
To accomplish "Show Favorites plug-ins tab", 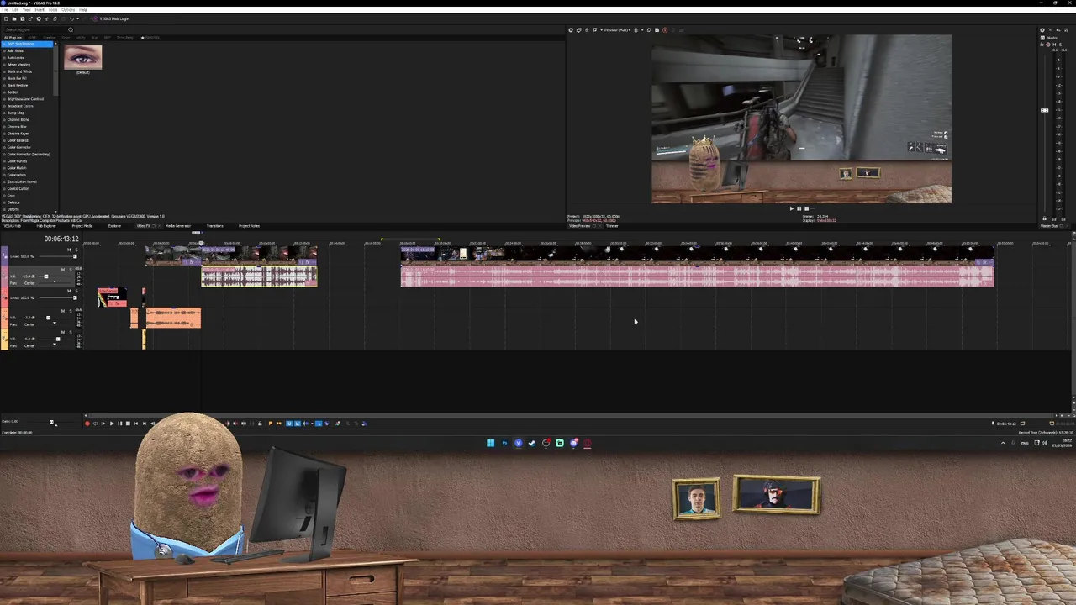I will click(x=150, y=38).
